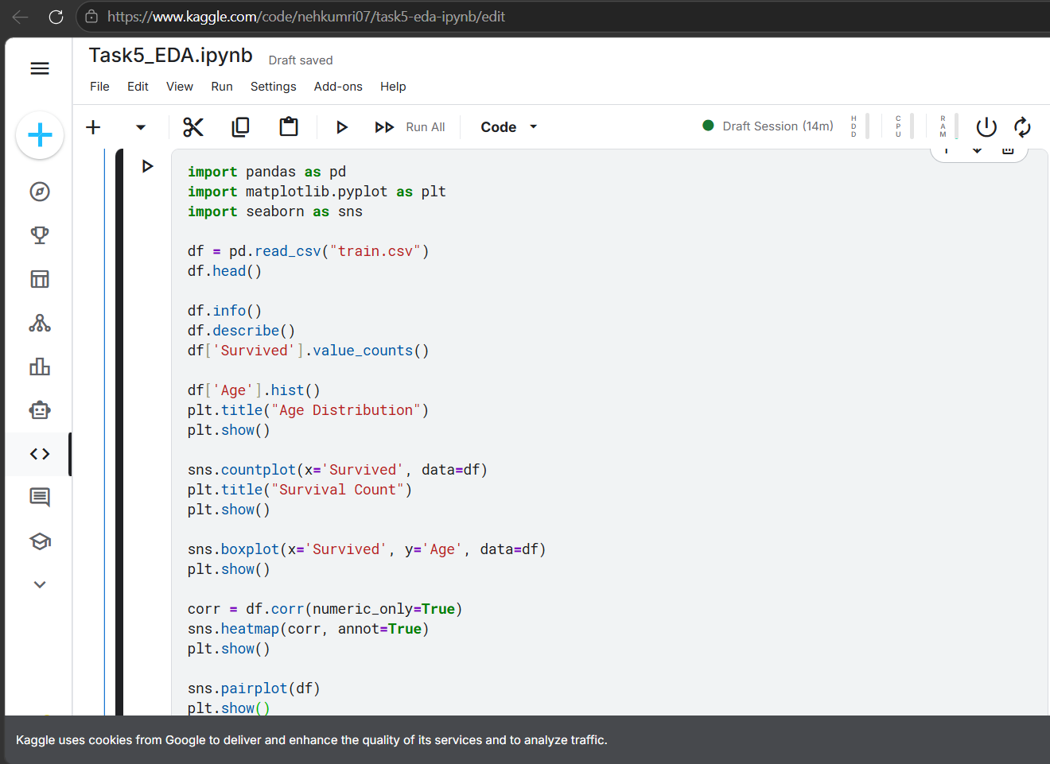
Task: Click the RAM usage indicator
Action: pyautogui.click(x=948, y=126)
